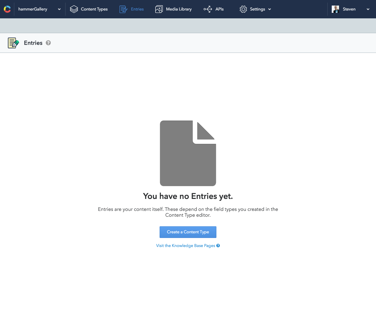Open the hammerGallery space dropdown arrow
The width and height of the screenshot is (376, 330).
point(59,9)
